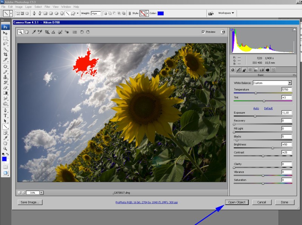The height and width of the screenshot is (225, 302).
Task: Toggle highlight clipping warning on histogram
Action: click(294, 29)
